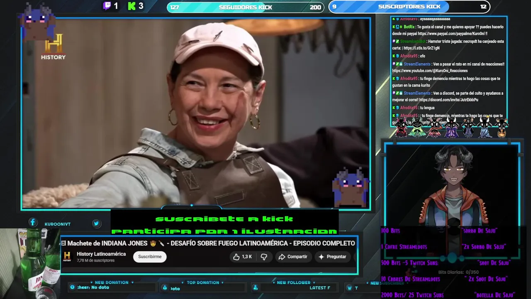Click the Suscriptores Kick progress bar
Screen dimensions: 531x299
coord(409,7)
